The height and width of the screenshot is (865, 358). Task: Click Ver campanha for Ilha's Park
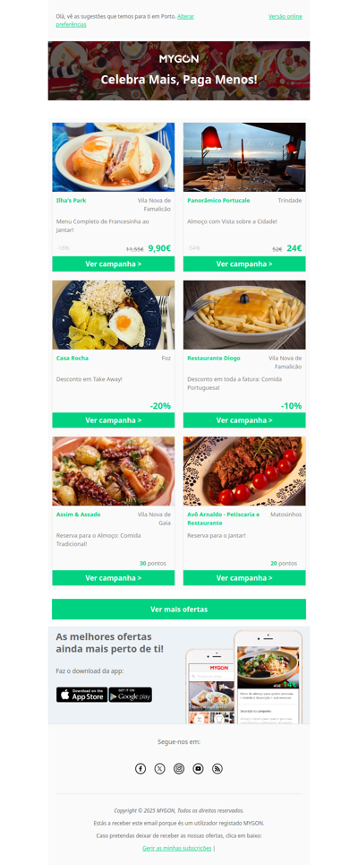[x=114, y=264]
